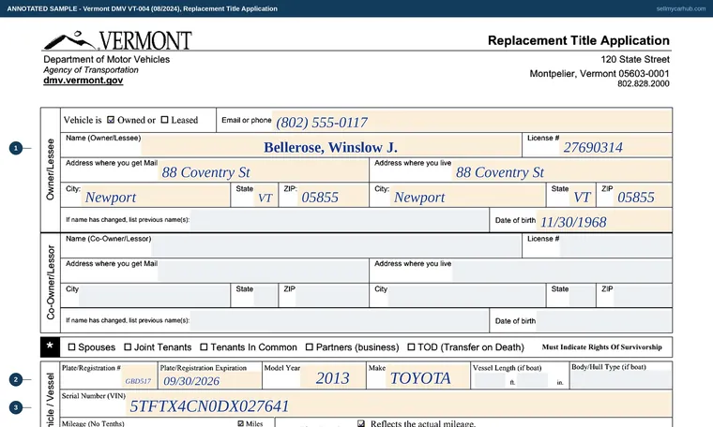Image resolution: width=713 pixels, height=427 pixels.
Task: Click the Replacement Title Application heading
Action: pos(579,40)
